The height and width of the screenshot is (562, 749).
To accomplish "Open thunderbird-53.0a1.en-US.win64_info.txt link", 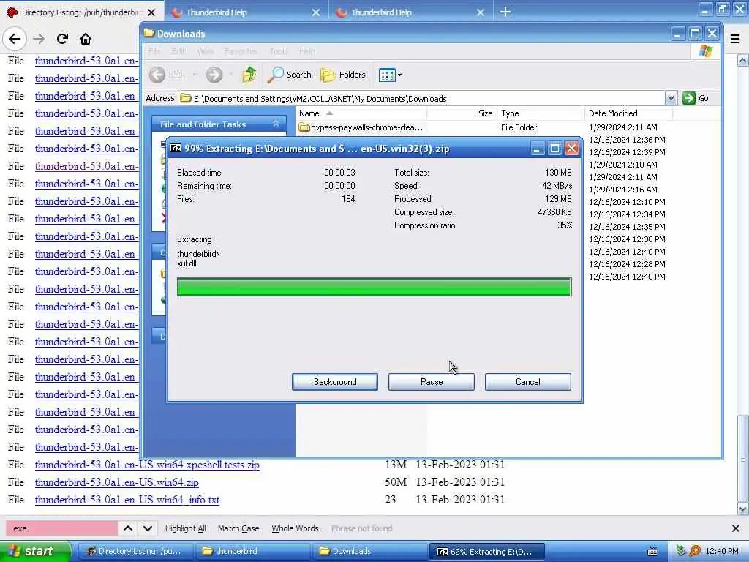I will click(127, 500).
